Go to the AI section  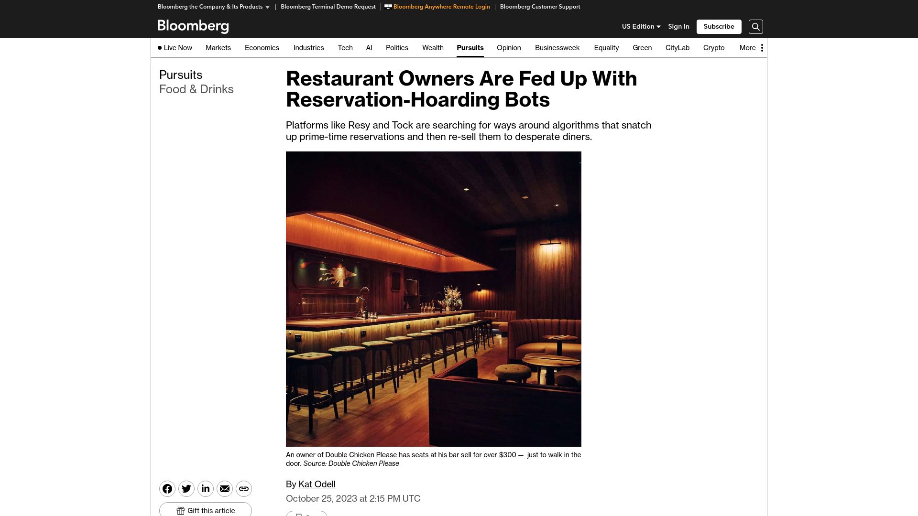click(x=369, y=48)
